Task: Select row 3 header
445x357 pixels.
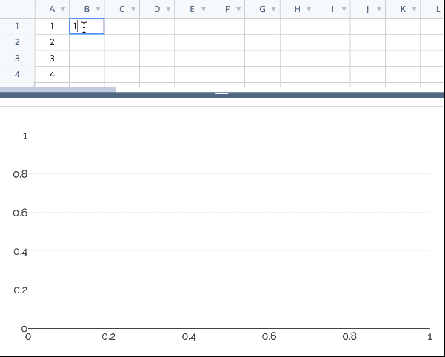Action: pos(17,59)
